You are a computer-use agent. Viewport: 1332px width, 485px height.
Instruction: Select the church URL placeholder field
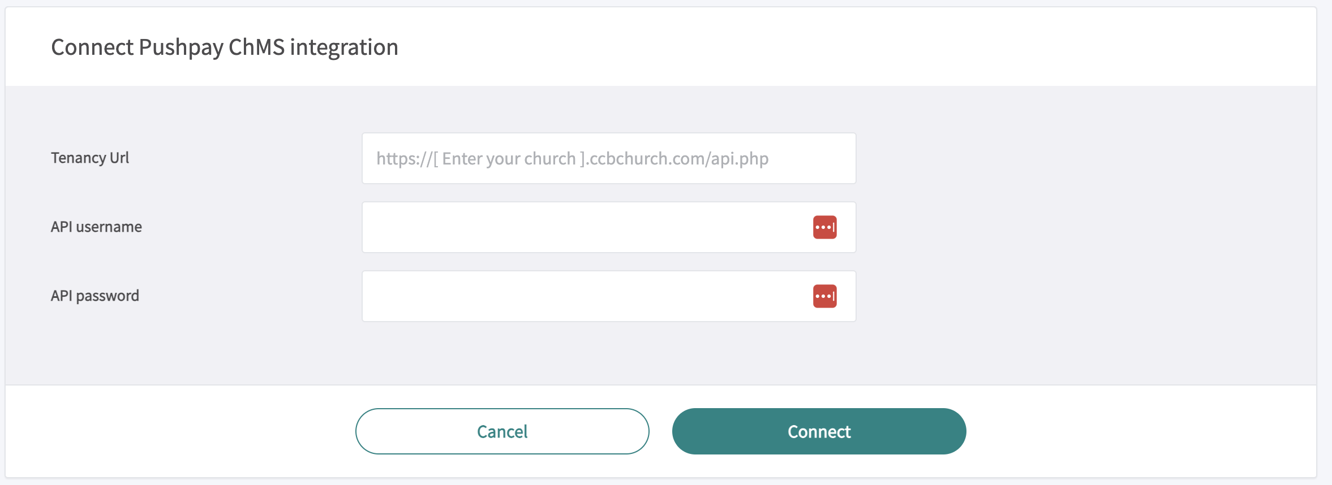point(608,158)
